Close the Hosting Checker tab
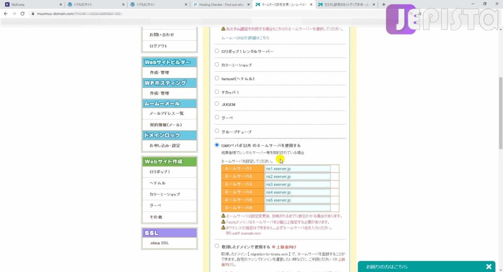The width and height of the screenshot is (503, 272). click(x=248, y=4)
